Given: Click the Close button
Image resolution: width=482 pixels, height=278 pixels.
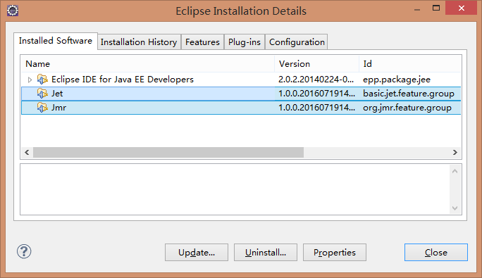Looking at the screenshot, I should coord(436,253).
